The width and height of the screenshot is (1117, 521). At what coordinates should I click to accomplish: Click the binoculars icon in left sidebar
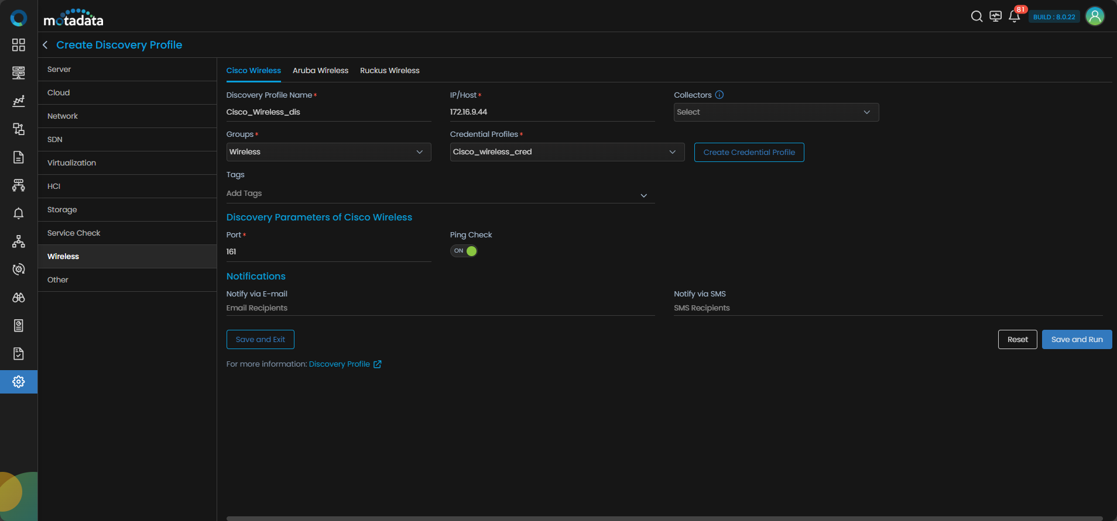coord(19,298)
